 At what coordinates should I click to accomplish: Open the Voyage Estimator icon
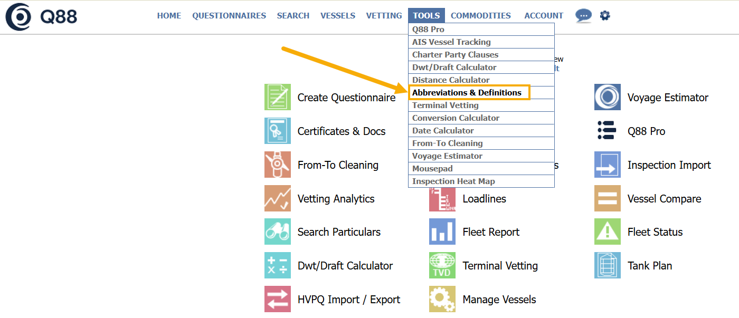[608, 97]
